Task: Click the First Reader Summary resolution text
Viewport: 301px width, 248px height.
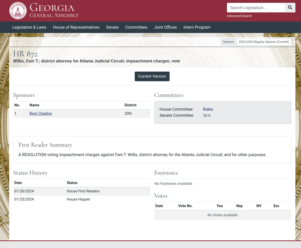Action: [x=142, y=155]
